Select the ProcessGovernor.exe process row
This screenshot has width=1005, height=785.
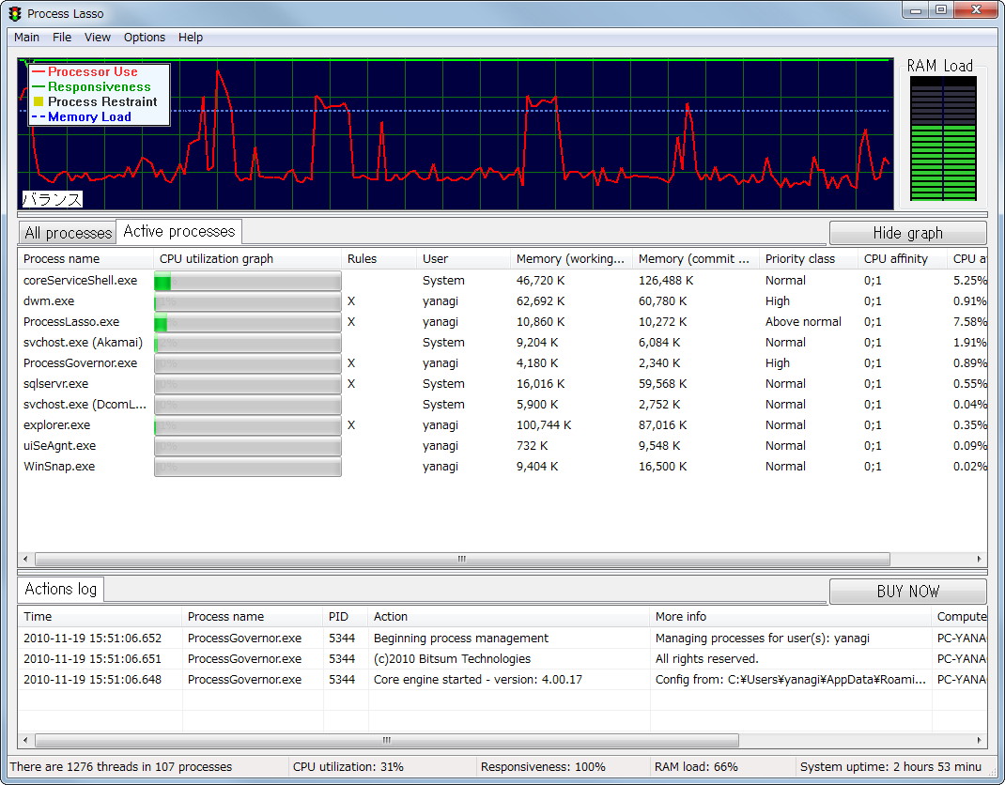(502, 363)
